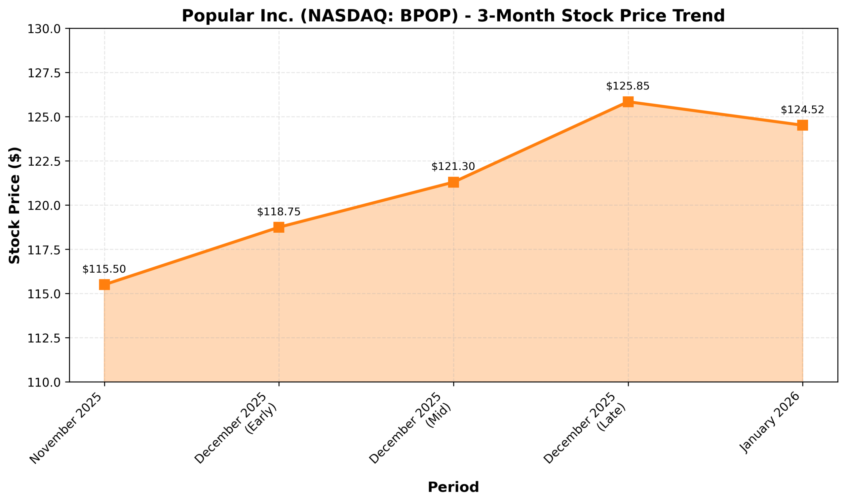Click the "Stock Price ($)" y-axis label
The width and height of the screenshot is (846, 503).
click(14, 205)
